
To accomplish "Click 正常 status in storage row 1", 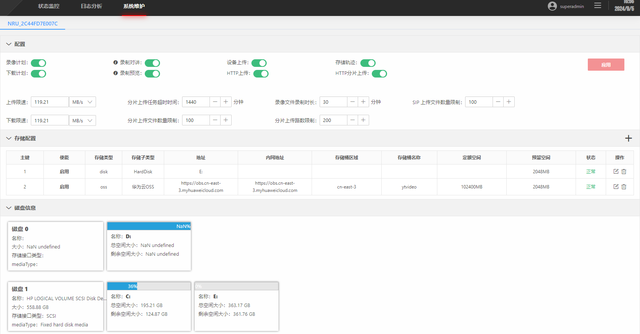I will [591, 171].
